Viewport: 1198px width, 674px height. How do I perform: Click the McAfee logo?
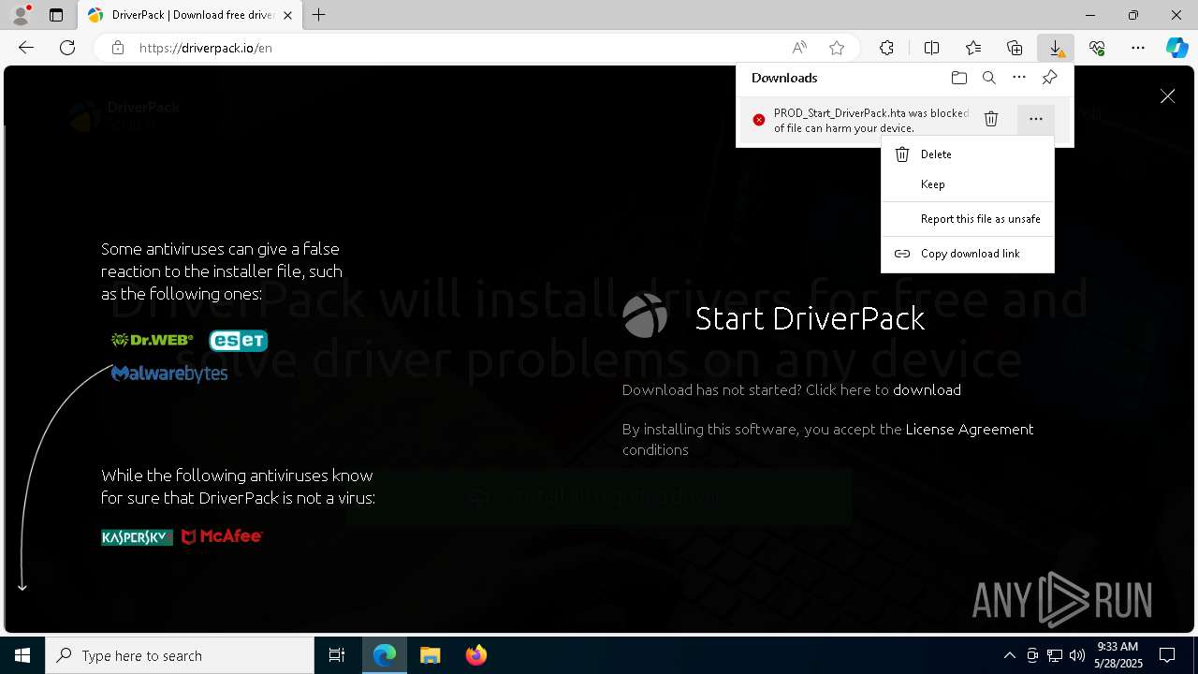click(222, 536)
